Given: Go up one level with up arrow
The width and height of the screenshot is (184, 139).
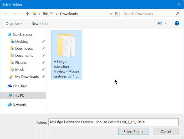Looking at the screenshot, I should click(27, 14).
